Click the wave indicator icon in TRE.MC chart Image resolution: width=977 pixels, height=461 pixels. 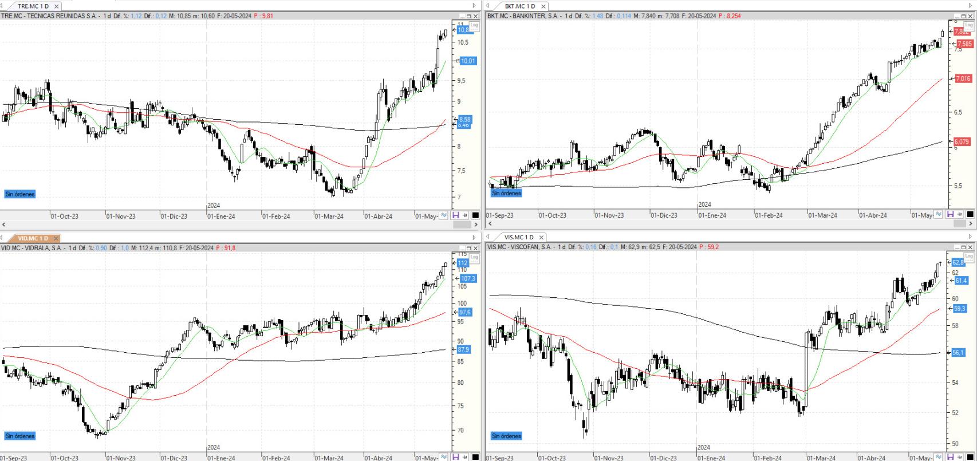(444, 215)
